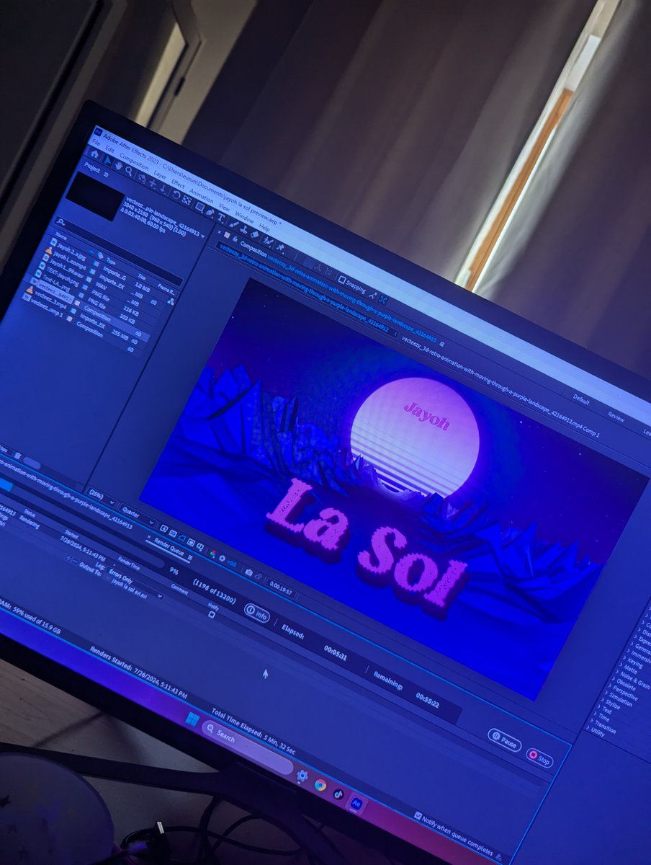Select the Selection arrow tool

[108, 161]
